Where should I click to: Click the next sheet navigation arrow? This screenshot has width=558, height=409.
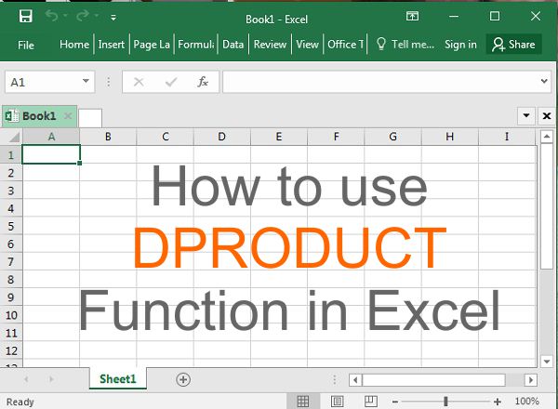(x=51, y=379)
